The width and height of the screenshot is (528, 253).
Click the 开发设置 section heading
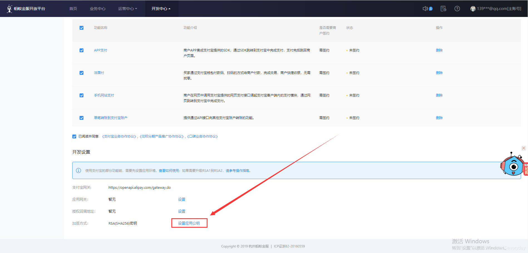tap(81, 152)
